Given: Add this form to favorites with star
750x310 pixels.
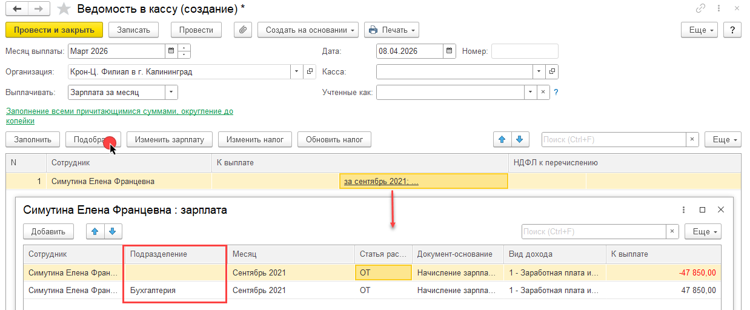Looking at the screenshot, I should tap(62, 9).
